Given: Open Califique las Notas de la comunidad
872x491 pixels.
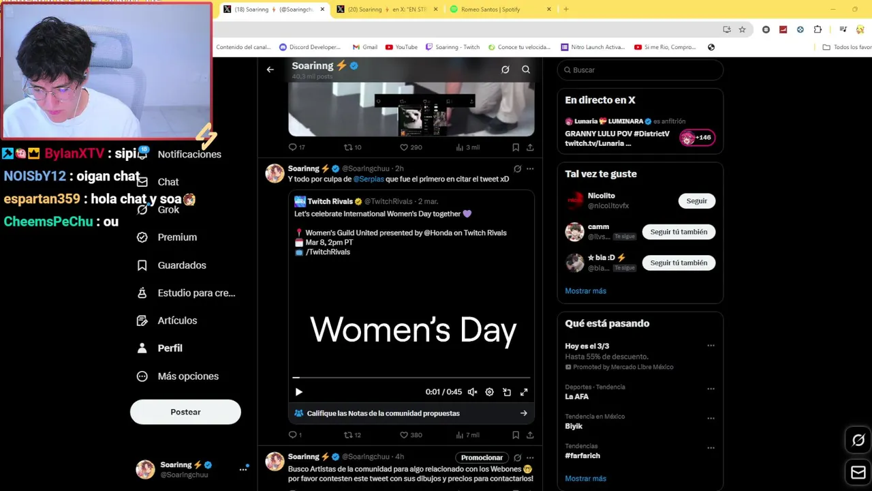Looking at the screenshot, I should click(x=411, y=413).
